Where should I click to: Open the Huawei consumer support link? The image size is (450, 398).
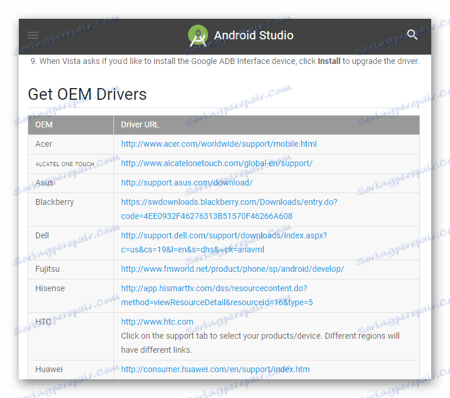click(x=215, y=369)
